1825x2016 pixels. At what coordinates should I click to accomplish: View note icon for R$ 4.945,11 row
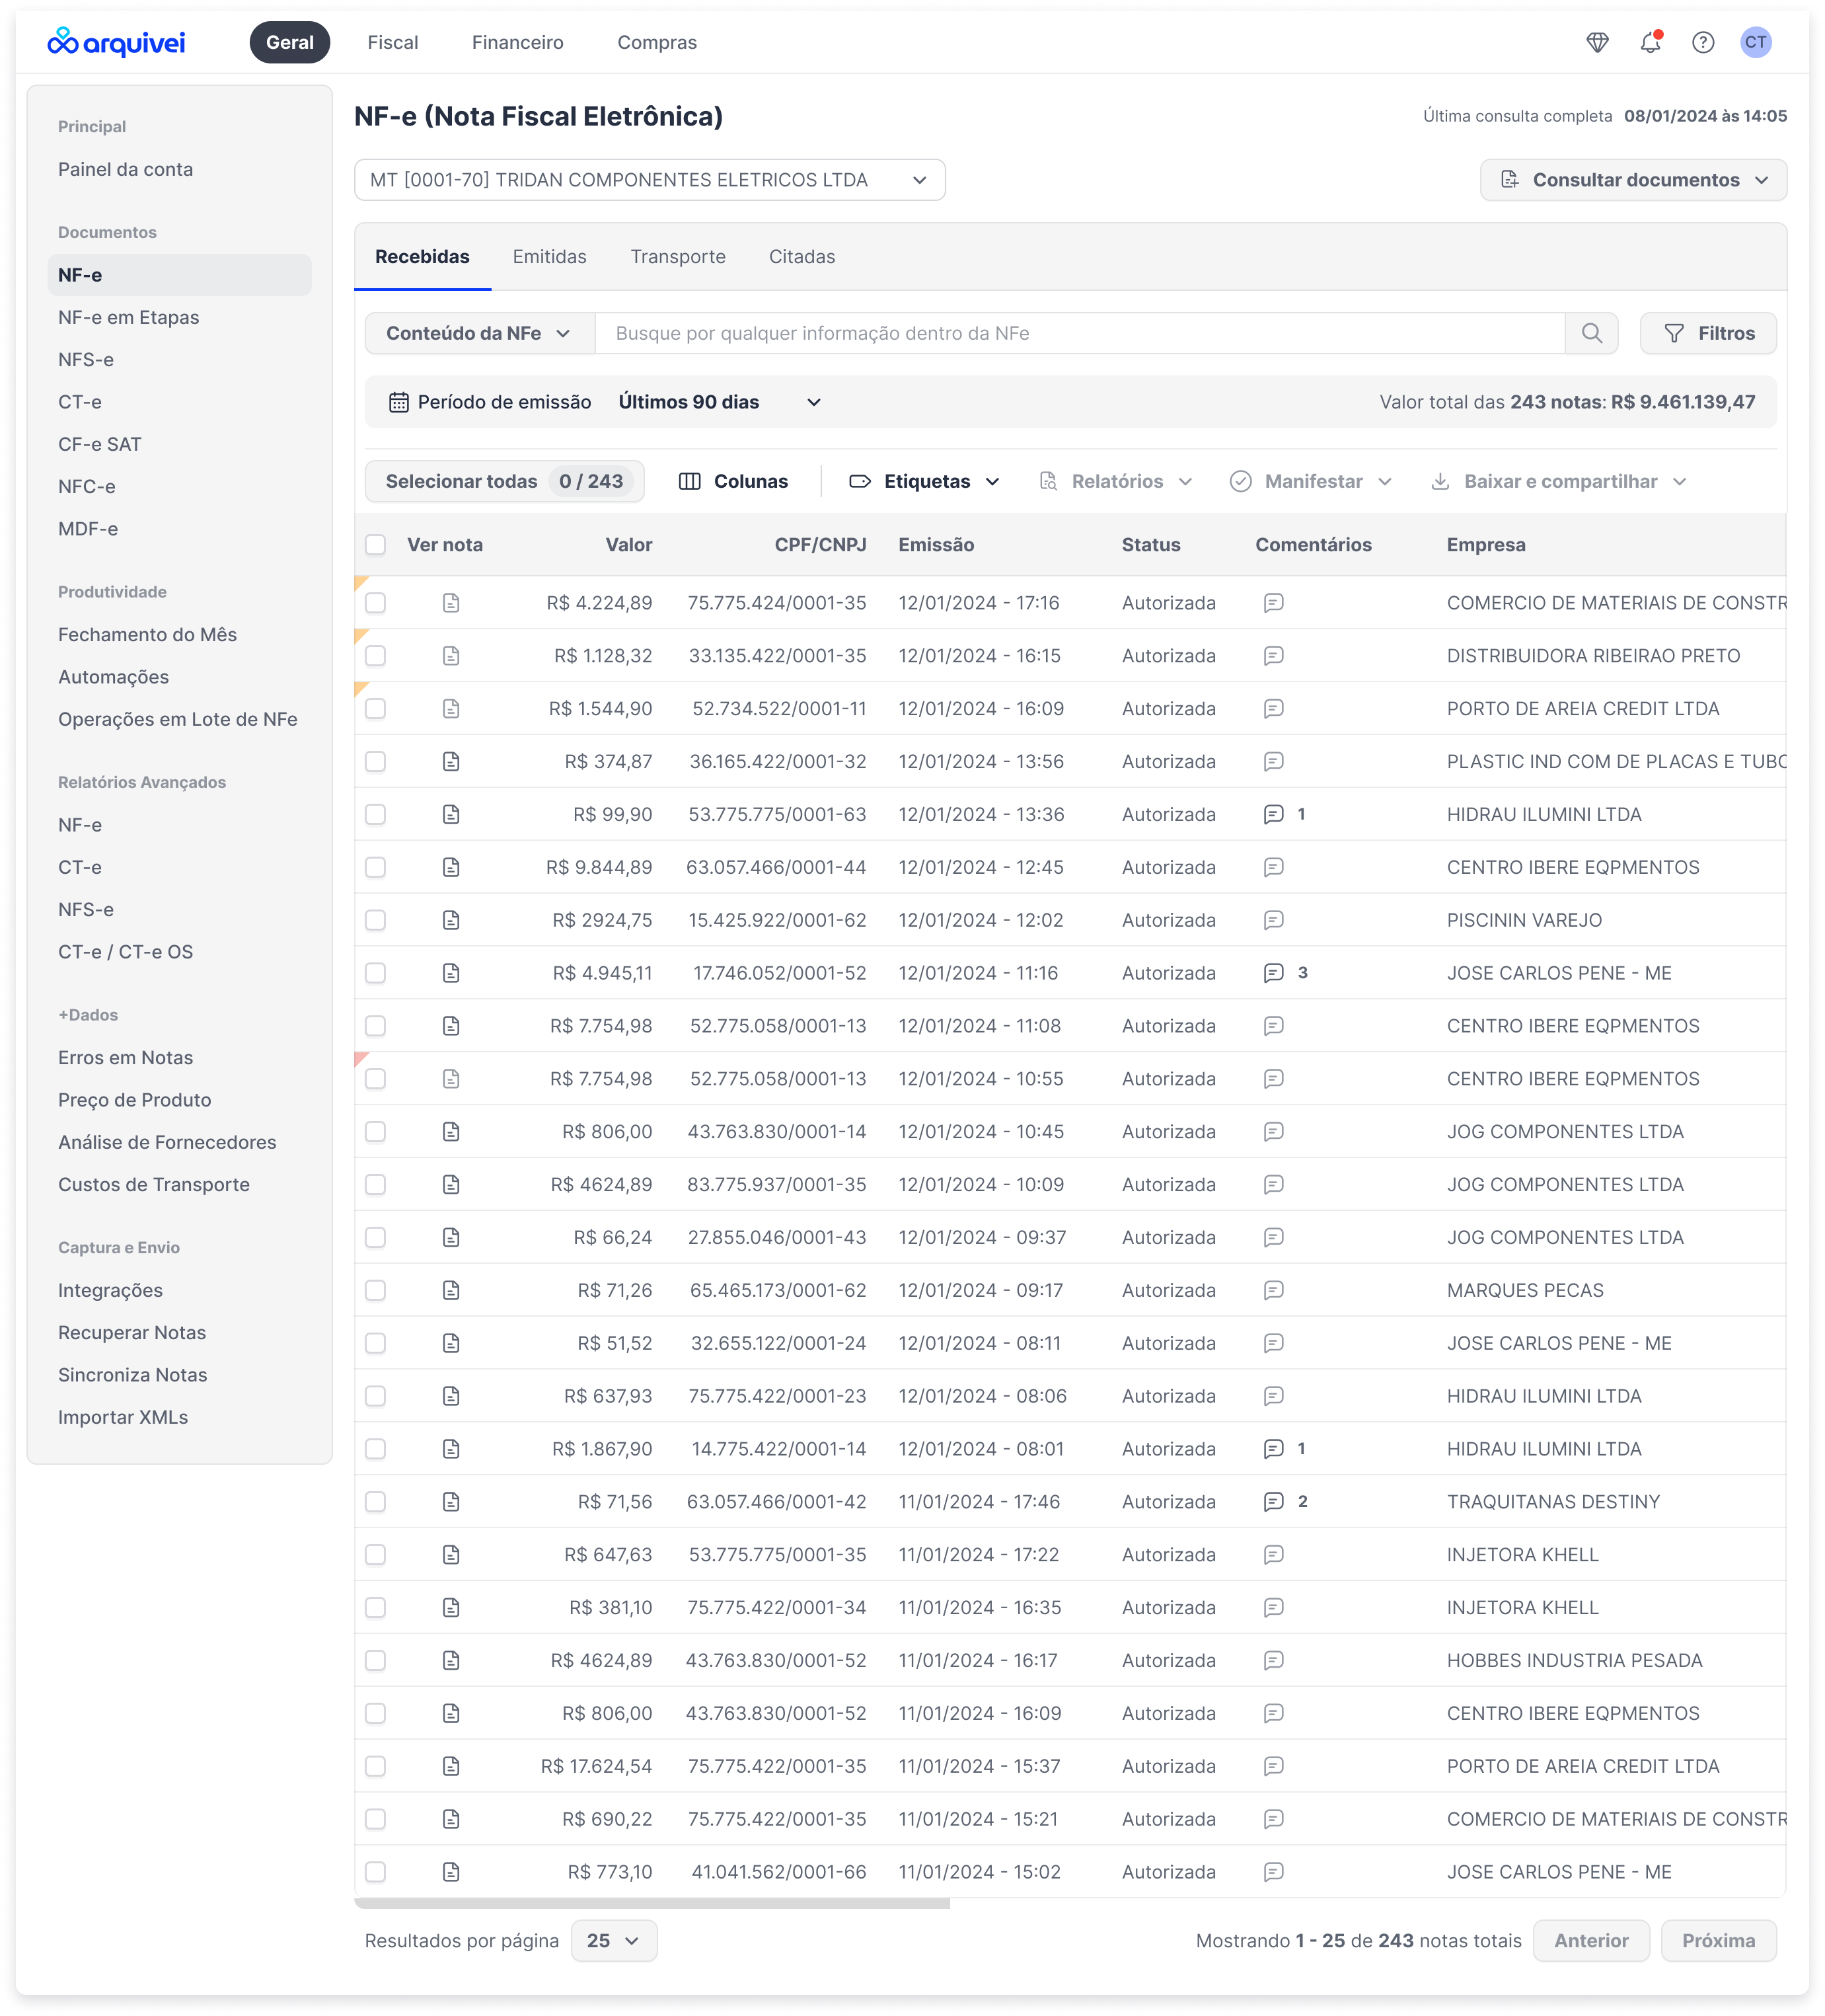451,973
